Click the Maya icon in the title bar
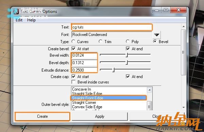This screenshot has width=204, height=132. 16,12
